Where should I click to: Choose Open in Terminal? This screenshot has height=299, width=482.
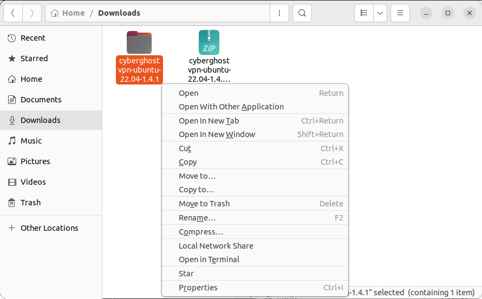[255, 259]
